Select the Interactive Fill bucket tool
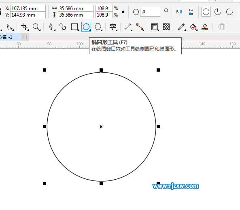The image size is (240, 210). [193, 27]
